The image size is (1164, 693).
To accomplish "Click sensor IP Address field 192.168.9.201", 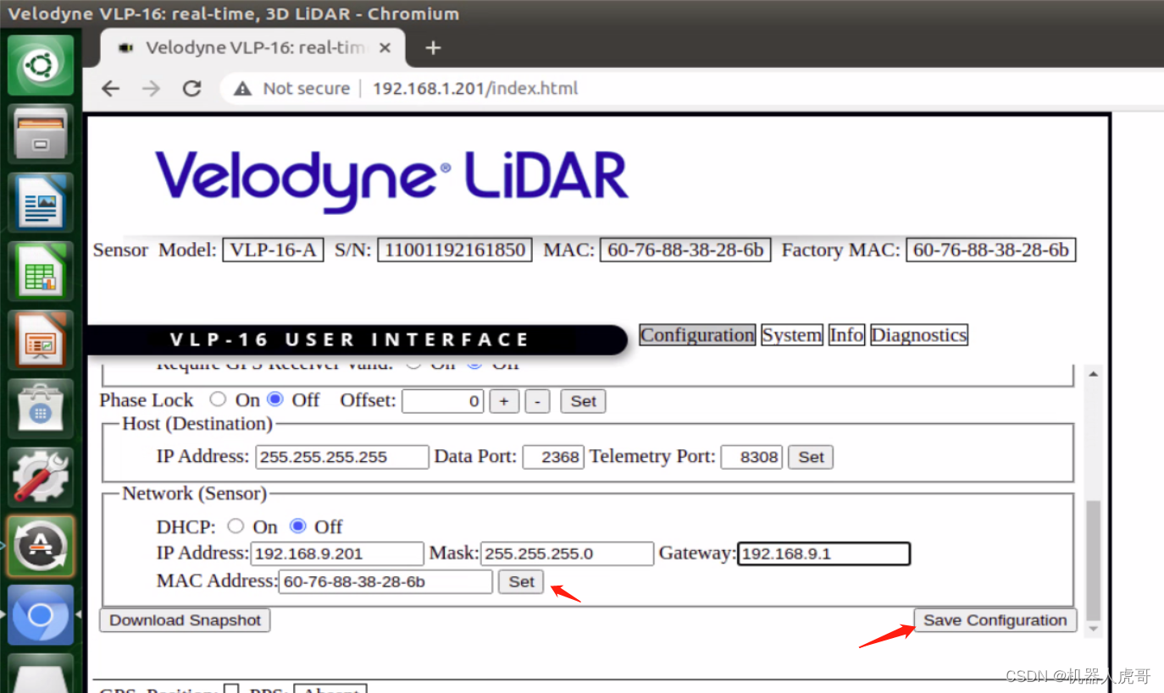I will (x=337, y=554).
